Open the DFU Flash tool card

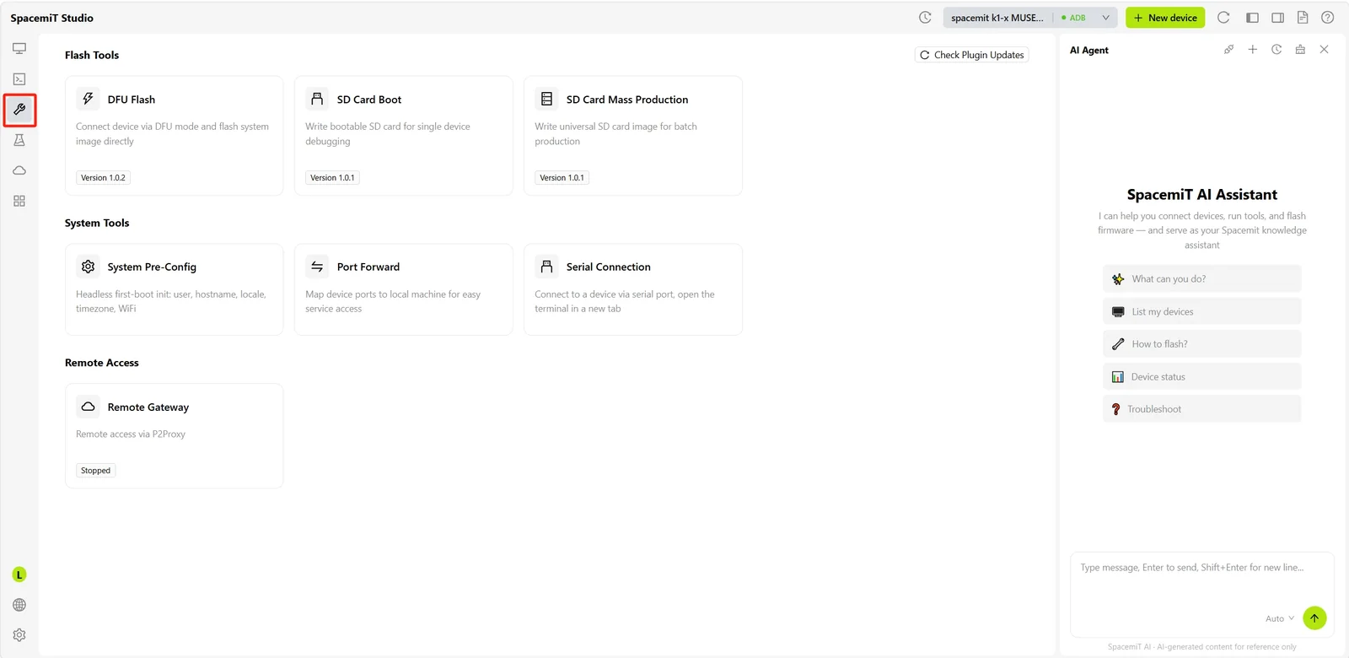coord(175,136)
